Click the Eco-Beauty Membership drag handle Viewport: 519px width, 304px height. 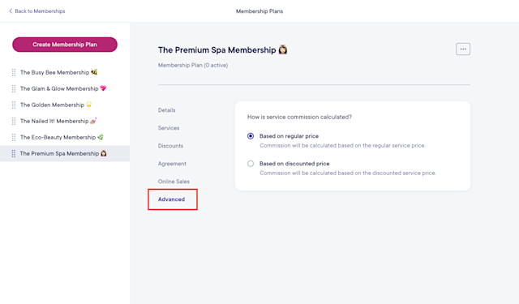14,137
